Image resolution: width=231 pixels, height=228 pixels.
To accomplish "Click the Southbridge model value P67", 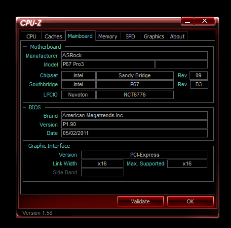I will click(x=135, y=84).
